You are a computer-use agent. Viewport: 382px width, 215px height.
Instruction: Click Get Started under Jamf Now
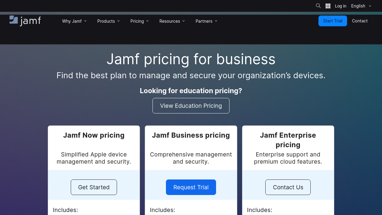(94, 187)
